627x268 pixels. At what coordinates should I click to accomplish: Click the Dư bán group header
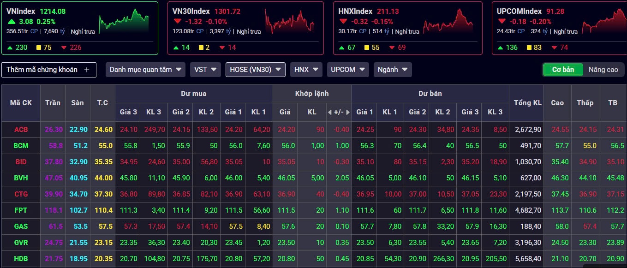(x=430, y=94)
